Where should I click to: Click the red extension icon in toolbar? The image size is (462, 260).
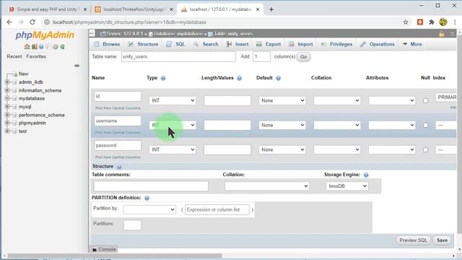coord(420,22)
